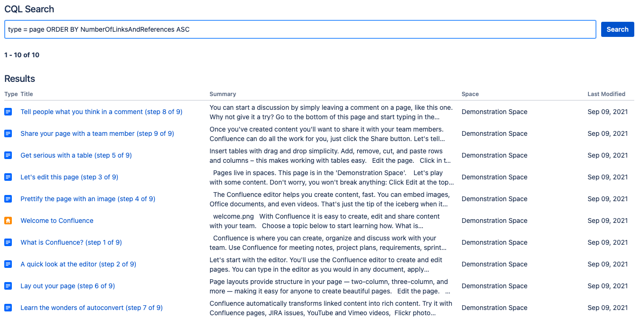Click the Title column header
Image resolution: width=639 pixels, height=319 pixels.
(27, 94)
